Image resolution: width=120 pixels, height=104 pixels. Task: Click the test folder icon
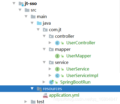pyautogui.click(x=33, y=102)
